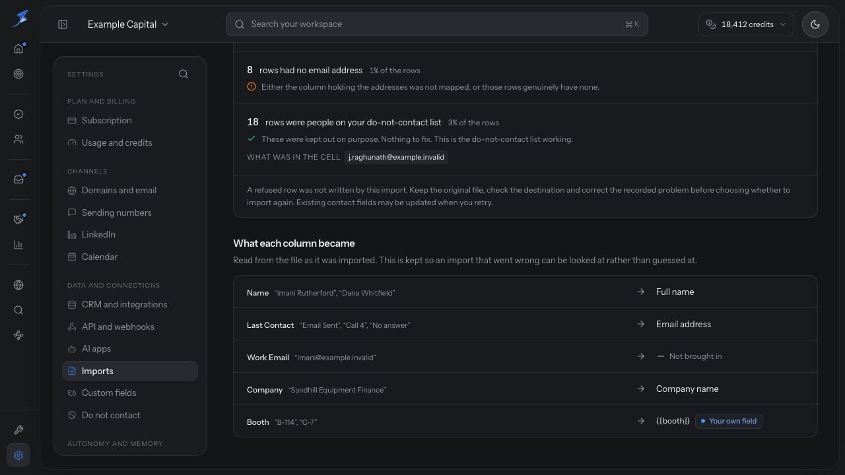Open Calendar channel settings
845x475 pixels.
[130, 257]
